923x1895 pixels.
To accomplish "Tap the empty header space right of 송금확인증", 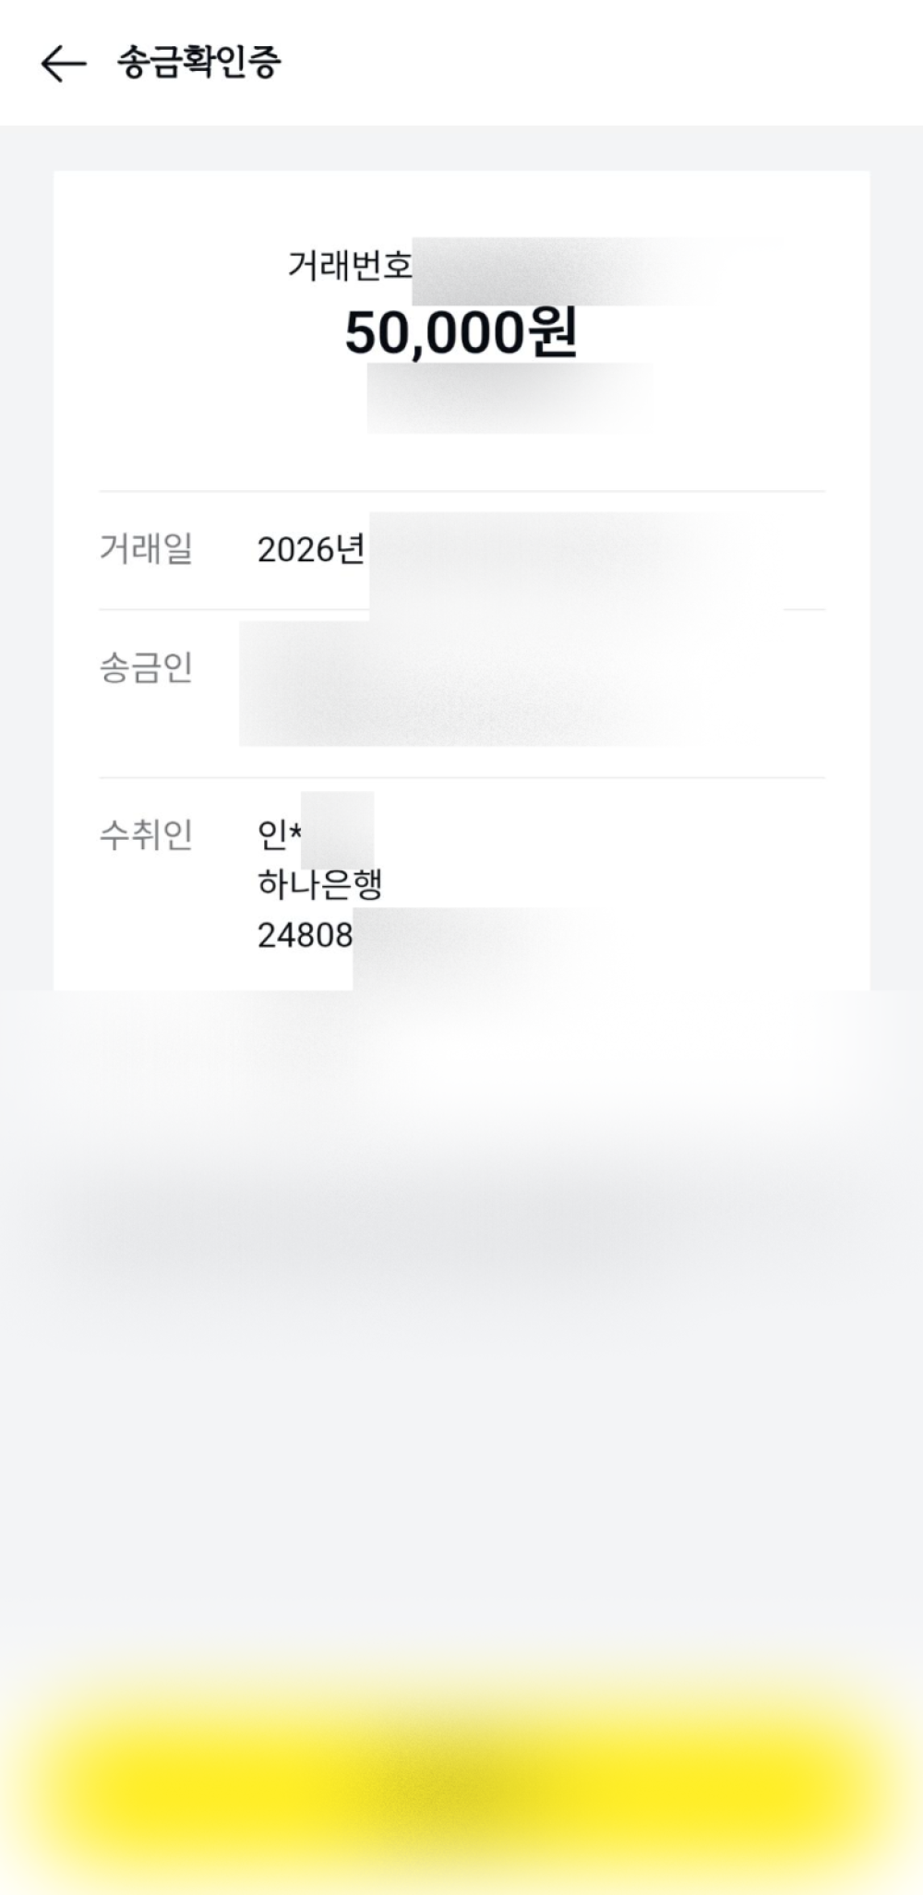I will [600, 63].
